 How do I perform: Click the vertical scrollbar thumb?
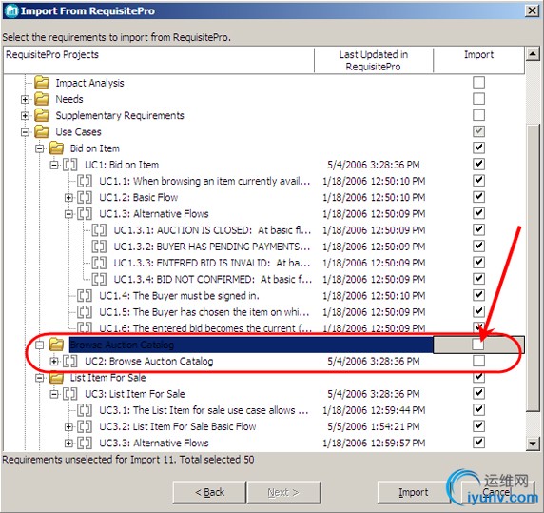tap(533, 267)
